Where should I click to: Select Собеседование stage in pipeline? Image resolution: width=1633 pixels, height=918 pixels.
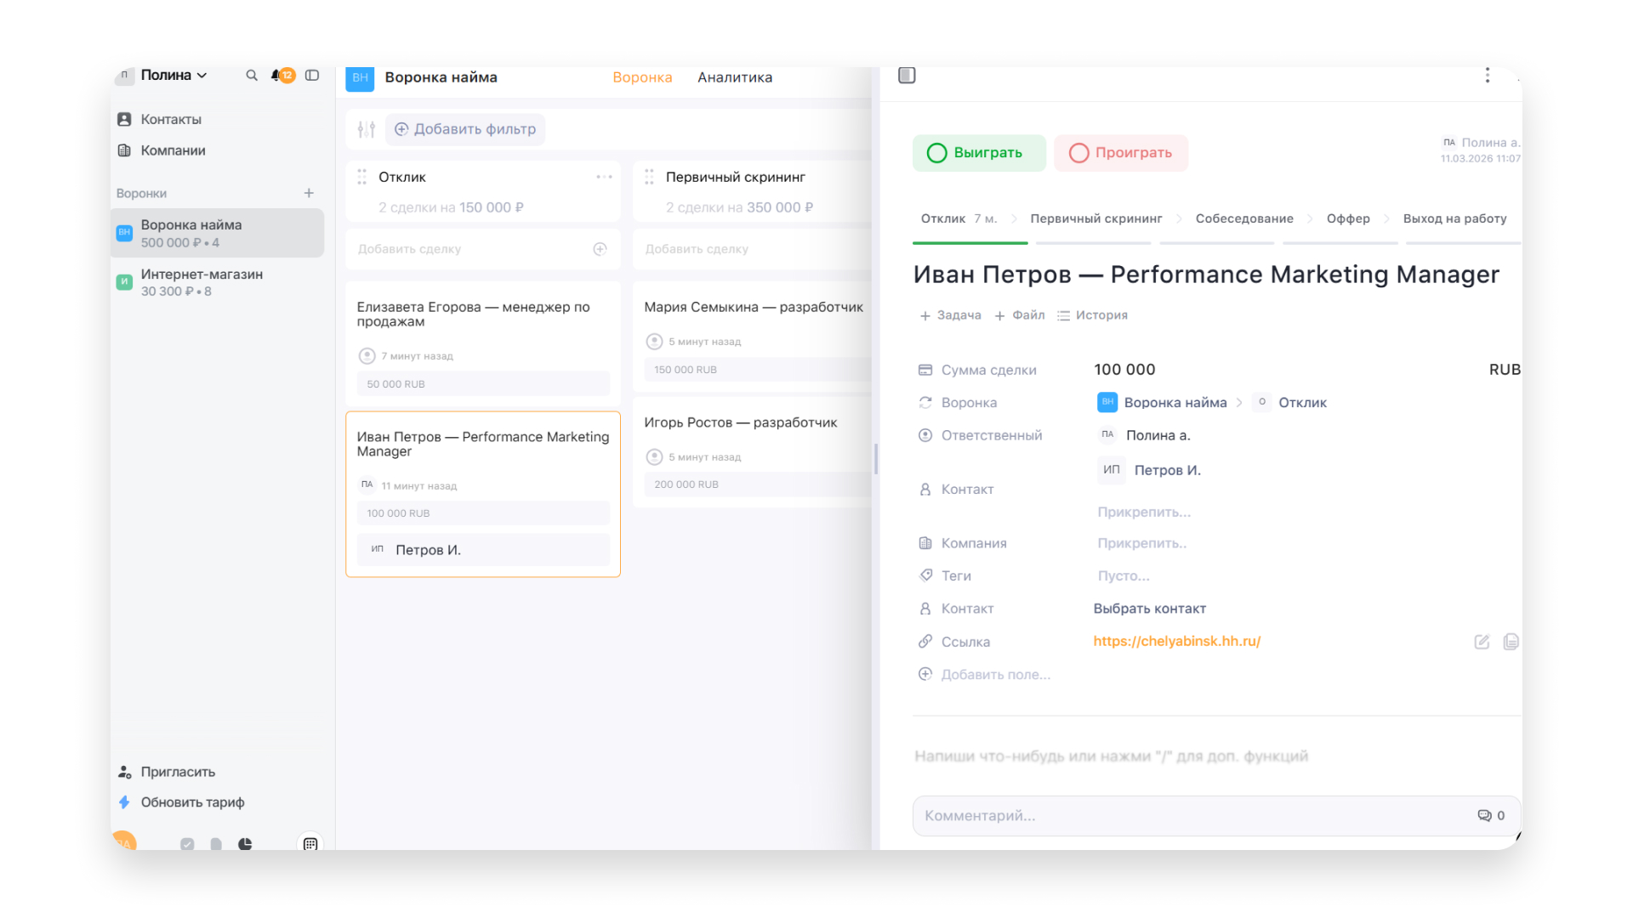pos(1243,218)
